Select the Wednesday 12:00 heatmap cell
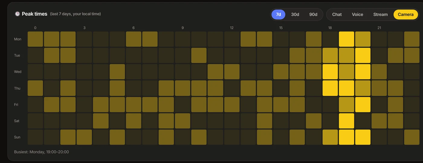The height and width of the screenshot is (163, 423). [232, 72]
